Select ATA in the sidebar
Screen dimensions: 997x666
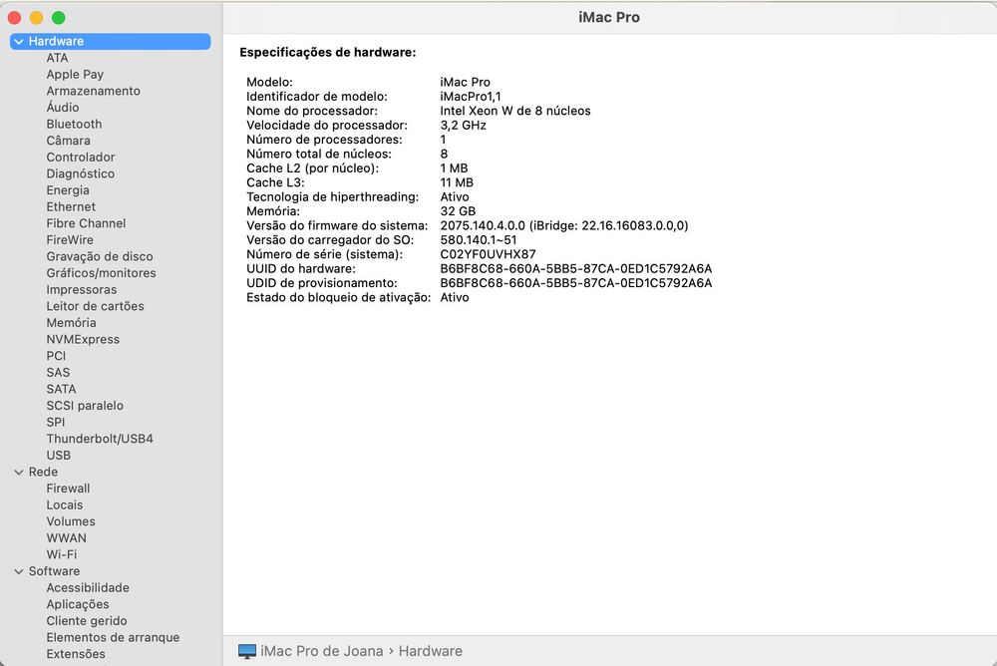(x=57, y=58)
